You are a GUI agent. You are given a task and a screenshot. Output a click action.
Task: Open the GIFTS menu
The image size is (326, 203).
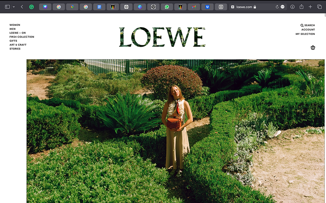coord(13,41)
